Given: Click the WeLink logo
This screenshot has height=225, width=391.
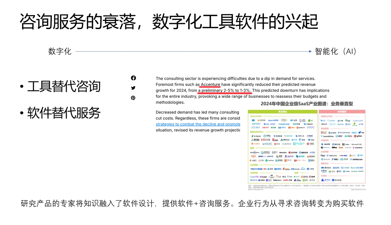Looking at the screenshot, I should pos(340,124).
